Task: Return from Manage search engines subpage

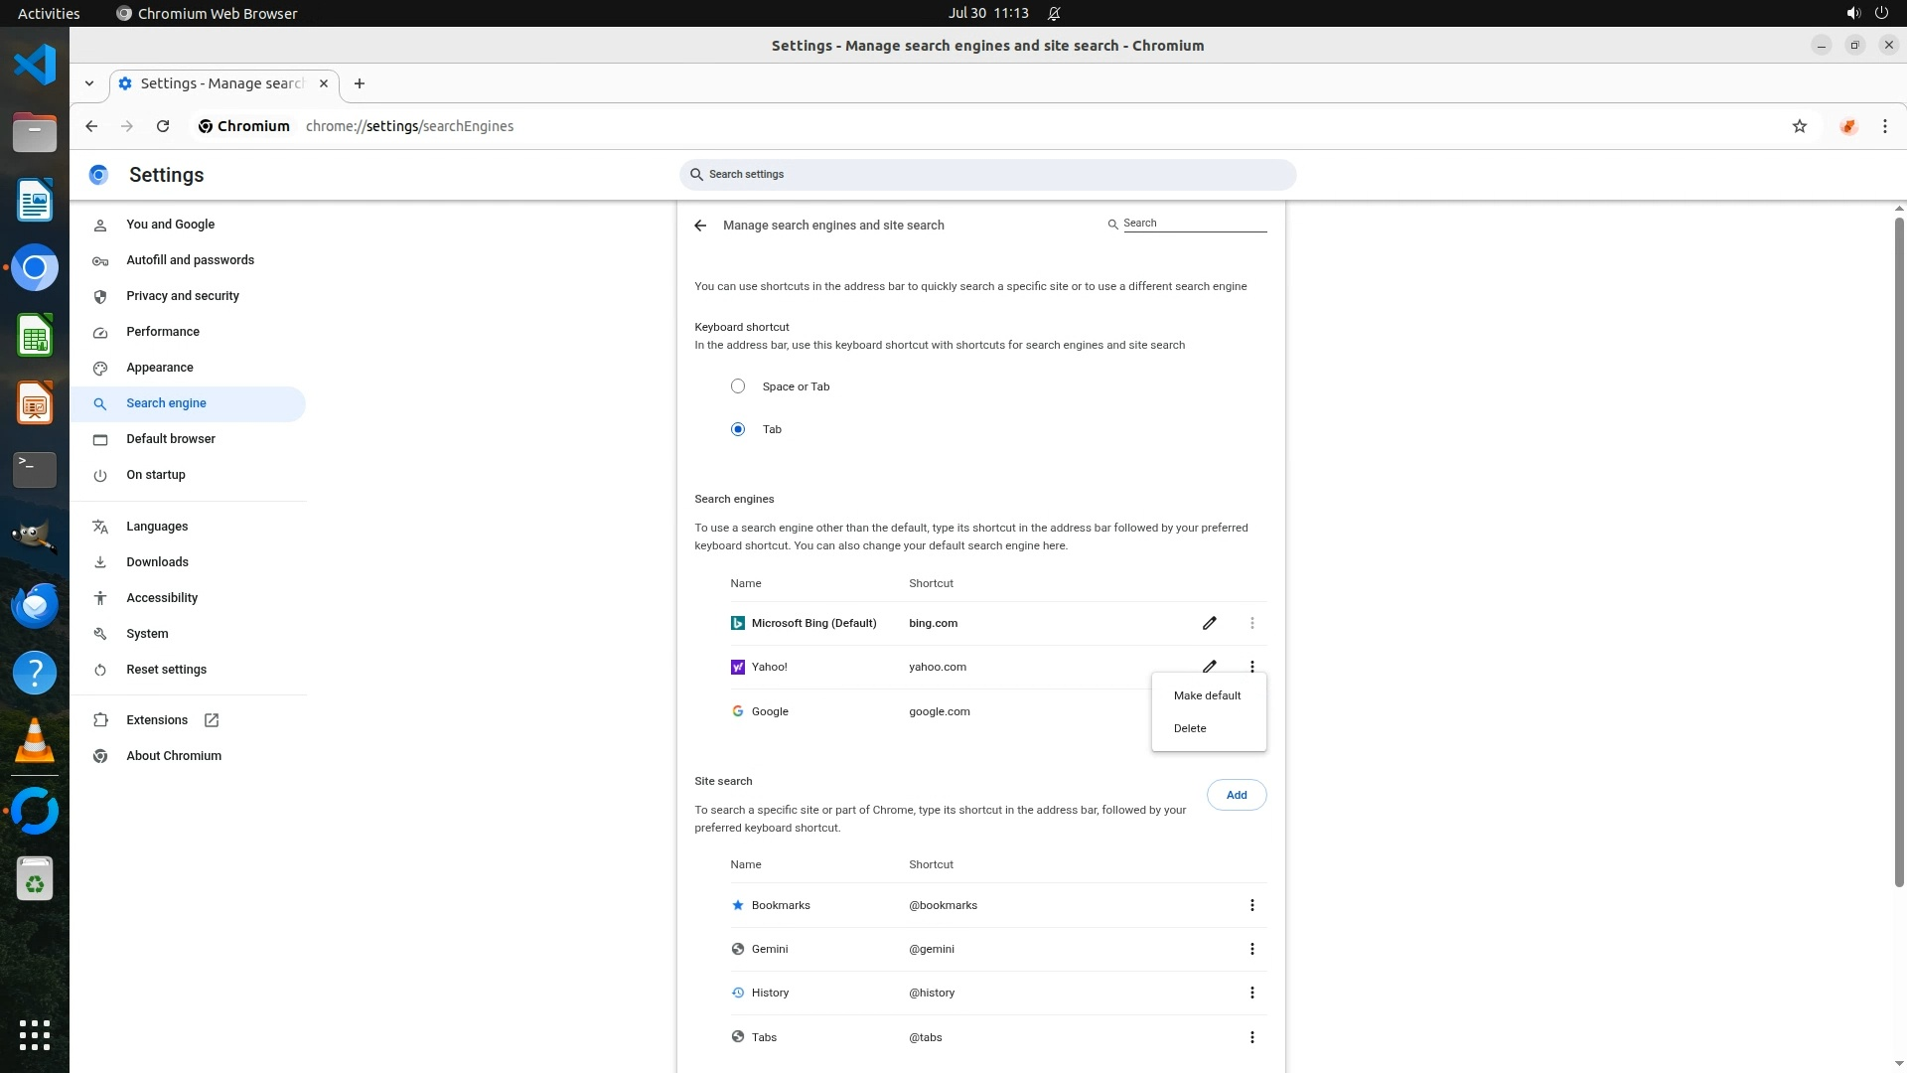Action: click(x=700, y=226)
